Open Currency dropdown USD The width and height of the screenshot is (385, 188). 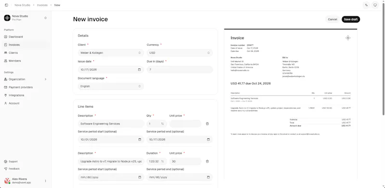[180, 53]
